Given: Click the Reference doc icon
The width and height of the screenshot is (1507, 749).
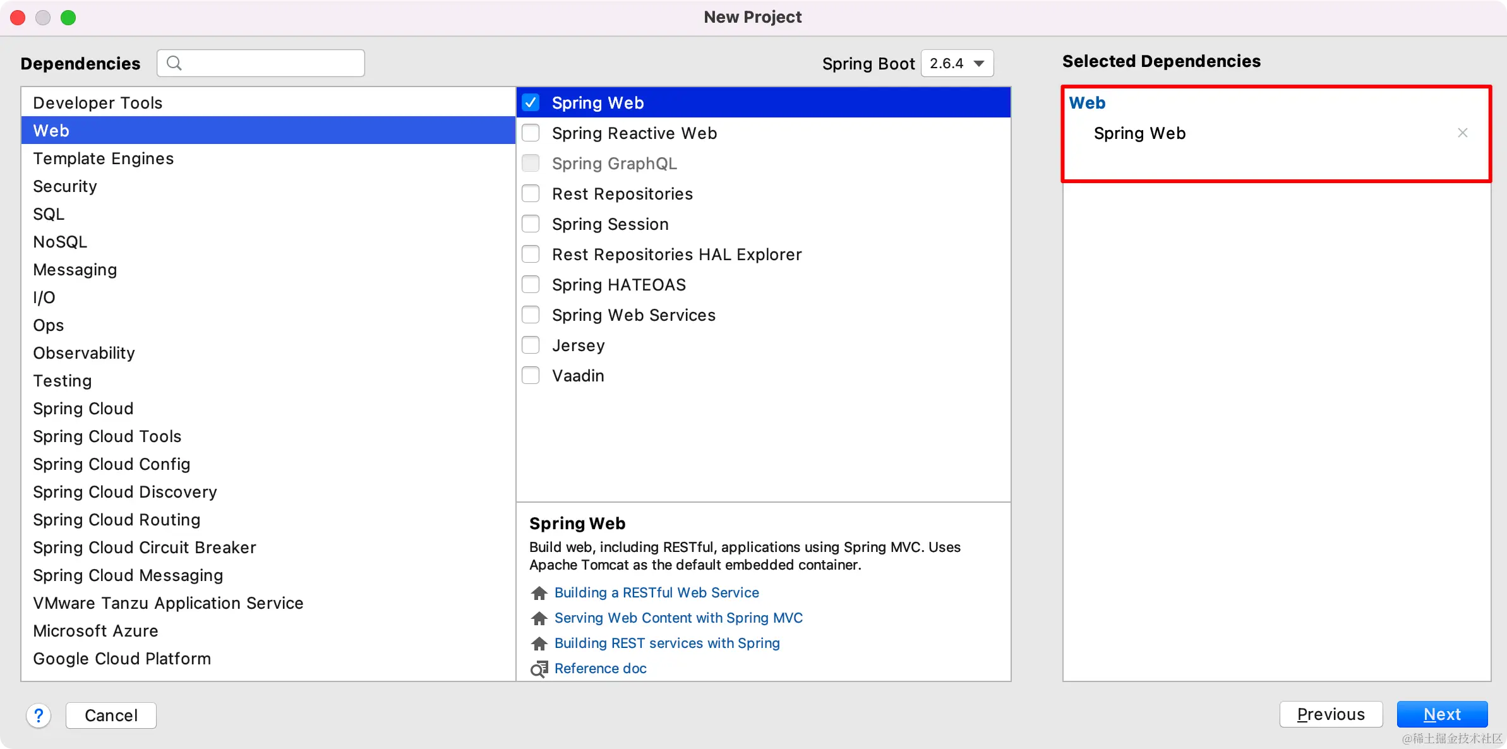Looking at the screenshot, I should click(x=539, y=669).
